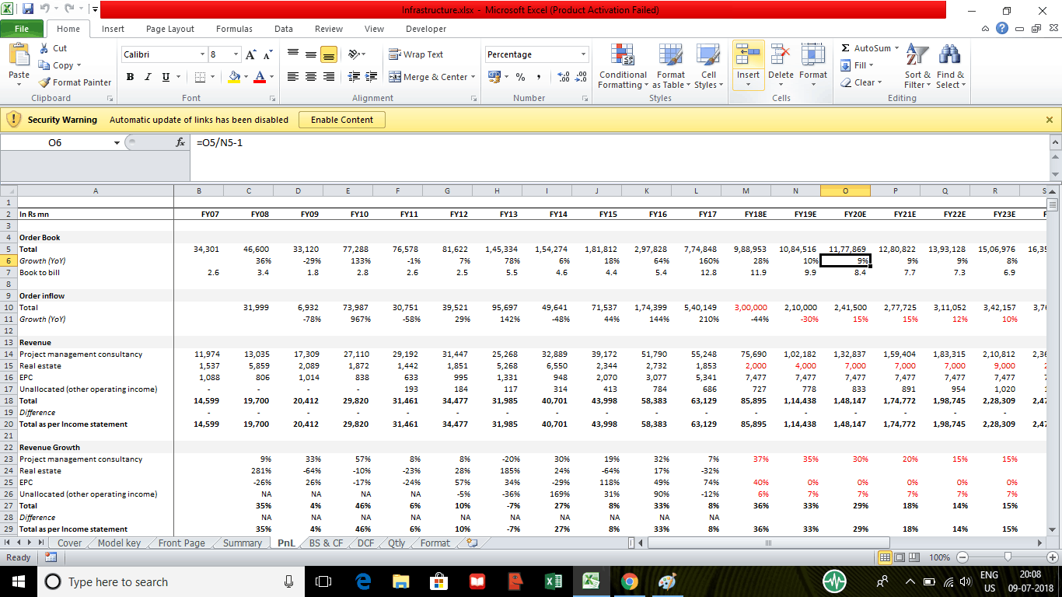This screenshot has width=1062, height=597.
Task: Click the Insert Function fx icon
Action: click(180, 143)
